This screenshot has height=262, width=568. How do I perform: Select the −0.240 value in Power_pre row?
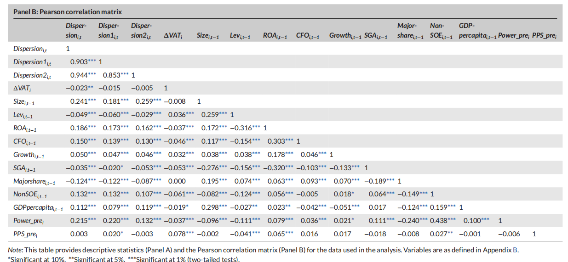pos(407,221)
